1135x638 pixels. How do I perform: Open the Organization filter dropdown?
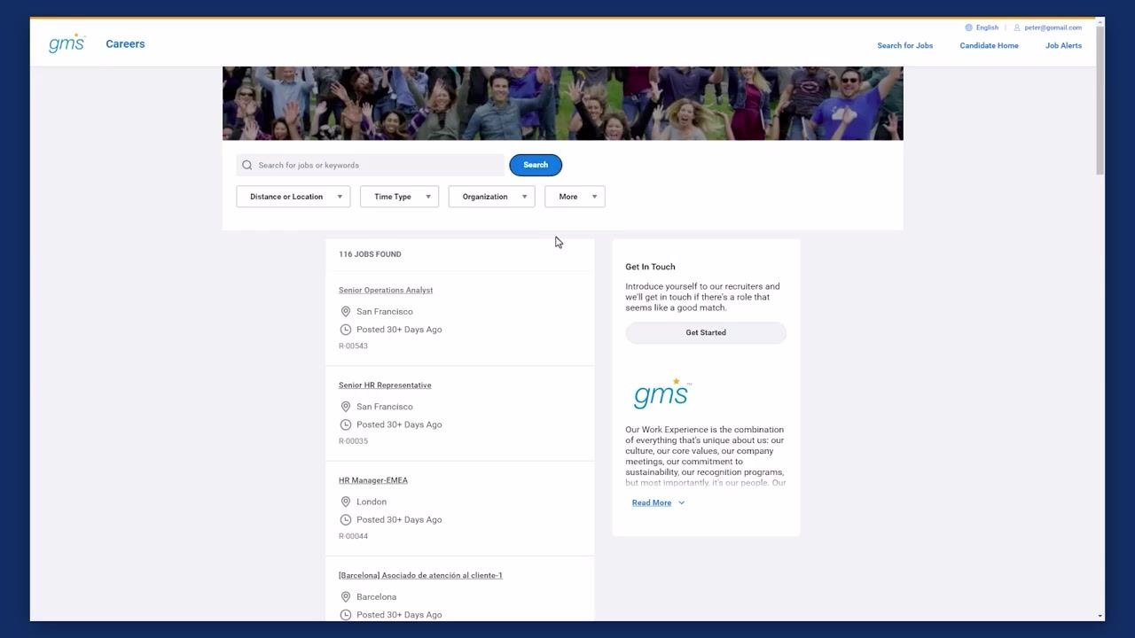tap(491, 197)
